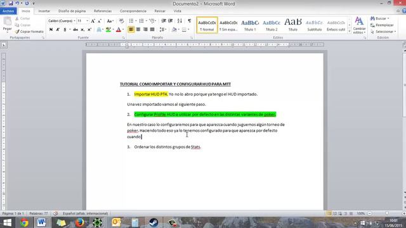406x228 pixels.
Task: Open the highlight color dropdown arrow
Action: click(113, 30)
